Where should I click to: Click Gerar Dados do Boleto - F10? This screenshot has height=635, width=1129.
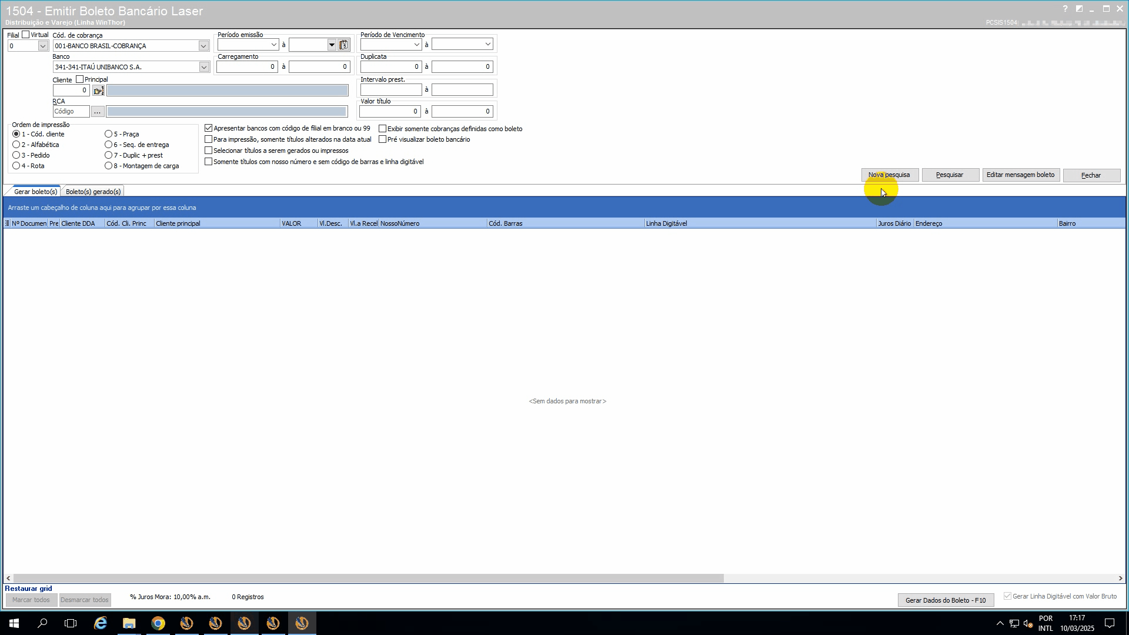coord(945,600)
